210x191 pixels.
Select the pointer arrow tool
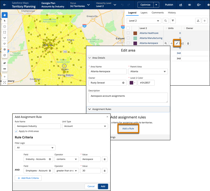click(5, 21)
